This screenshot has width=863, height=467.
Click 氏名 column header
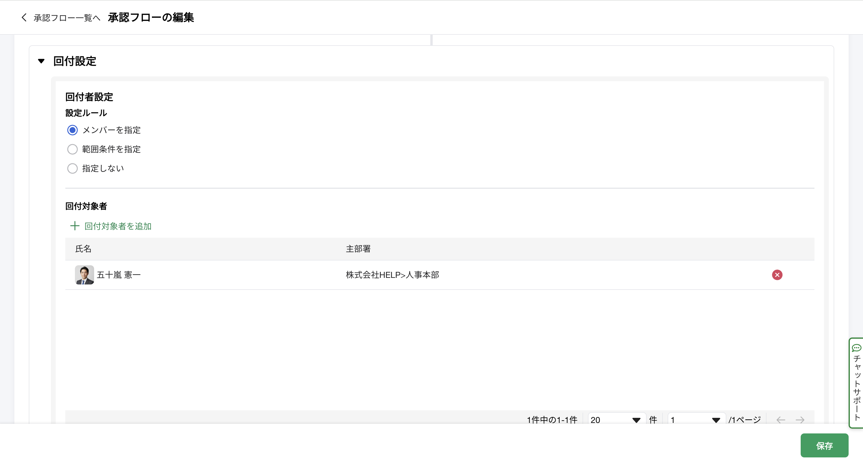click(83, 248)
